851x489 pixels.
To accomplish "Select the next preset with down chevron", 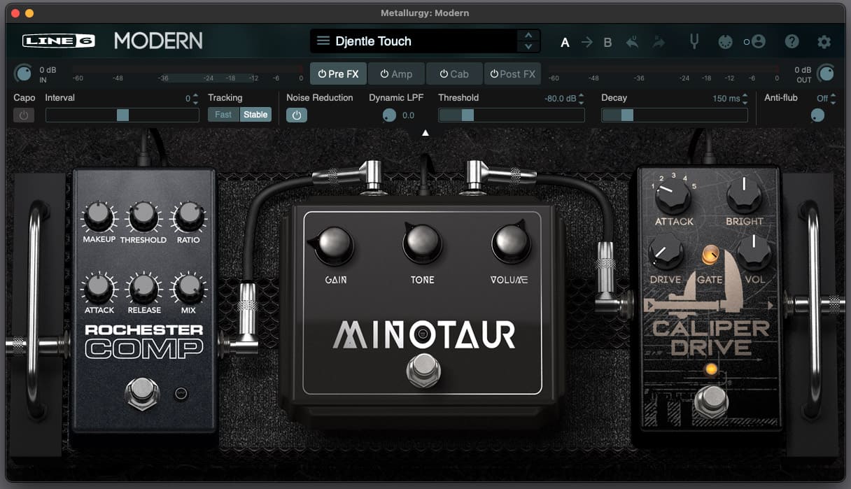I will pos(528,47).
